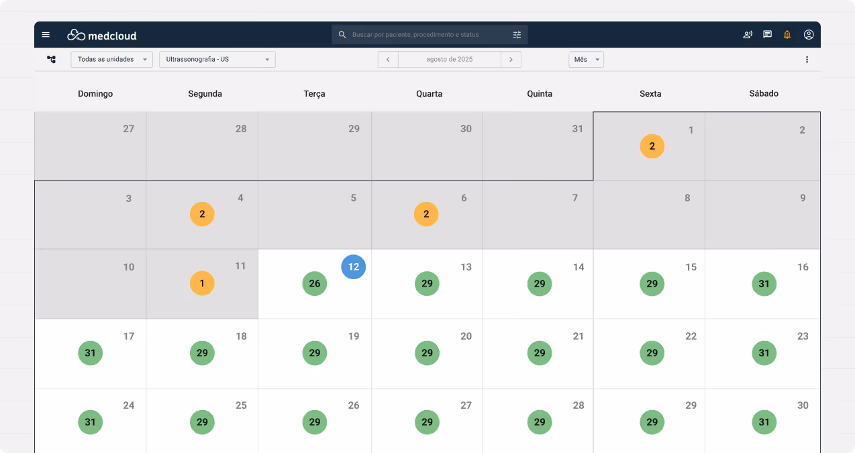Open the chat messages panel
The image size is (855, 453).
click(767, 34)
